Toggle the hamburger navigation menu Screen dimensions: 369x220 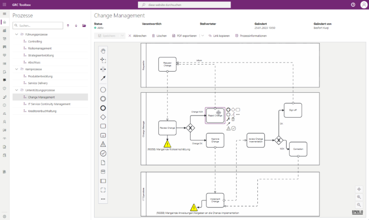click(x=5, y=14)
